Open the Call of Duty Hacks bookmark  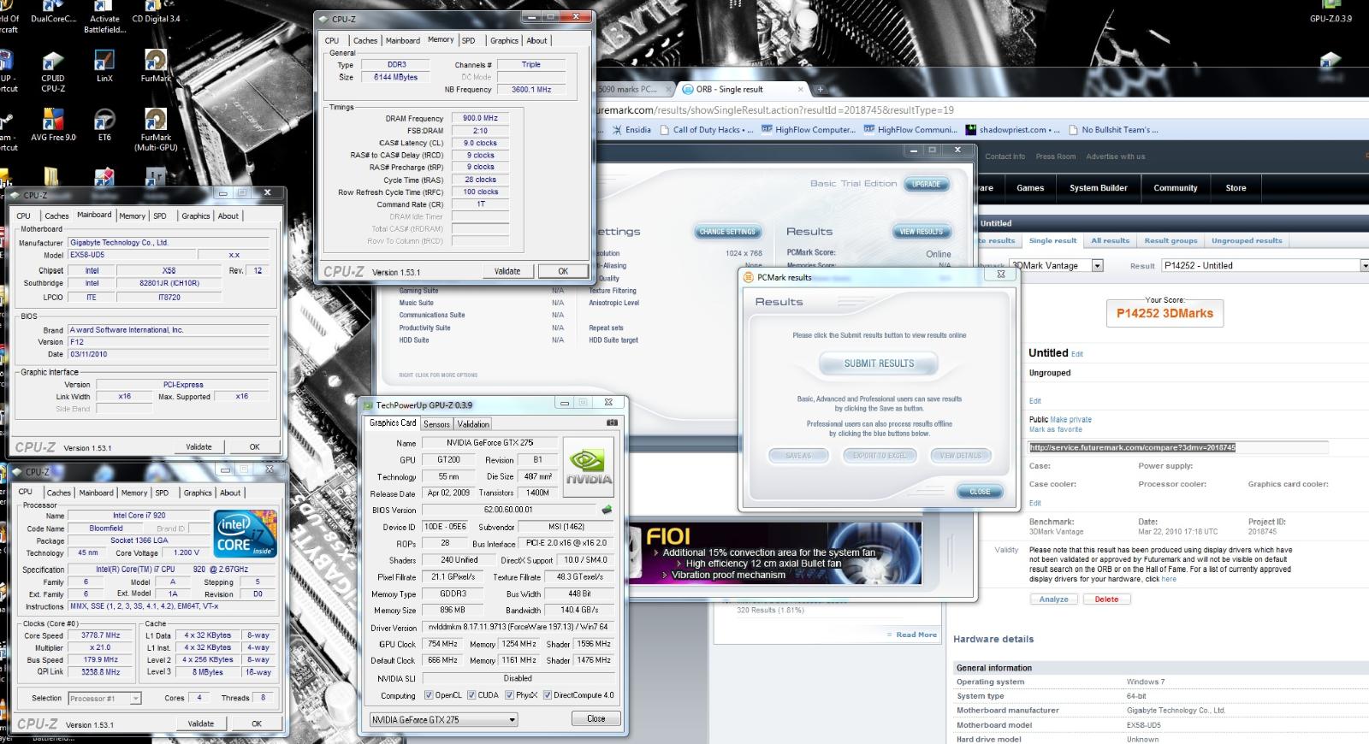707,130
